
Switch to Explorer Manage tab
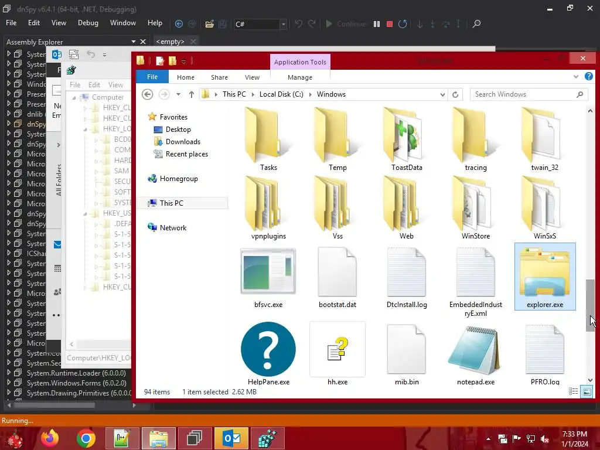(x=300, y=77)
